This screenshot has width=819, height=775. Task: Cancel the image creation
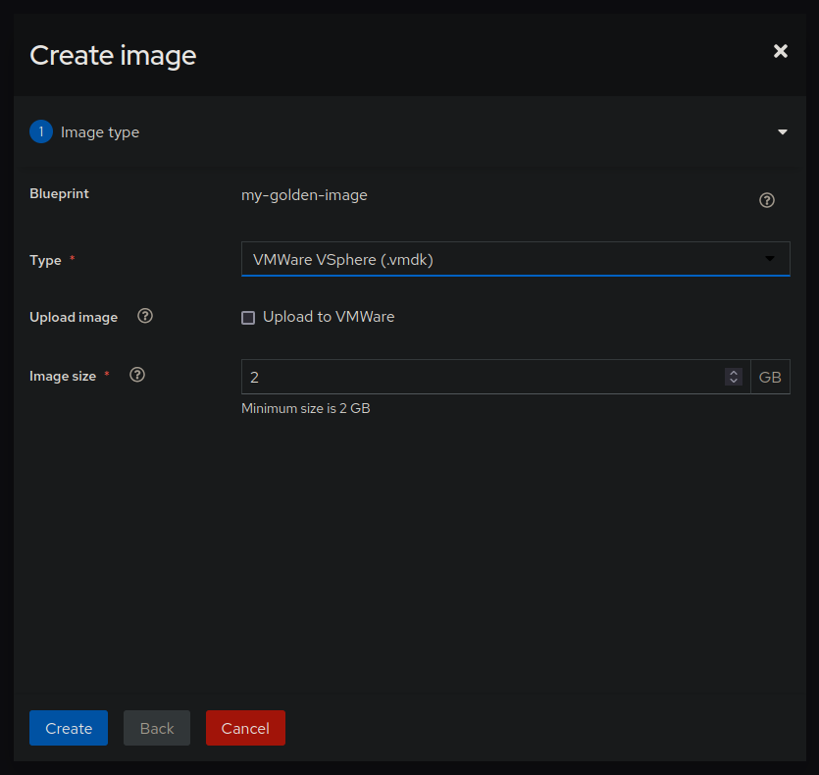[x=244, y=728]
